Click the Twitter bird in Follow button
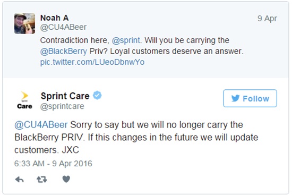 [x=235, y=98]
